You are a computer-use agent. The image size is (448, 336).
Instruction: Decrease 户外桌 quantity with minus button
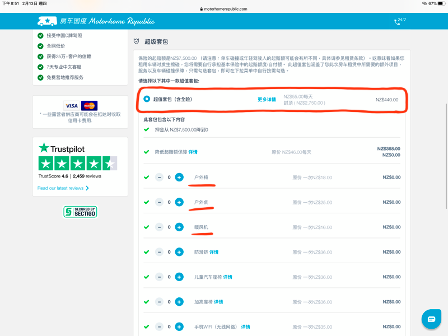(160, 202)
